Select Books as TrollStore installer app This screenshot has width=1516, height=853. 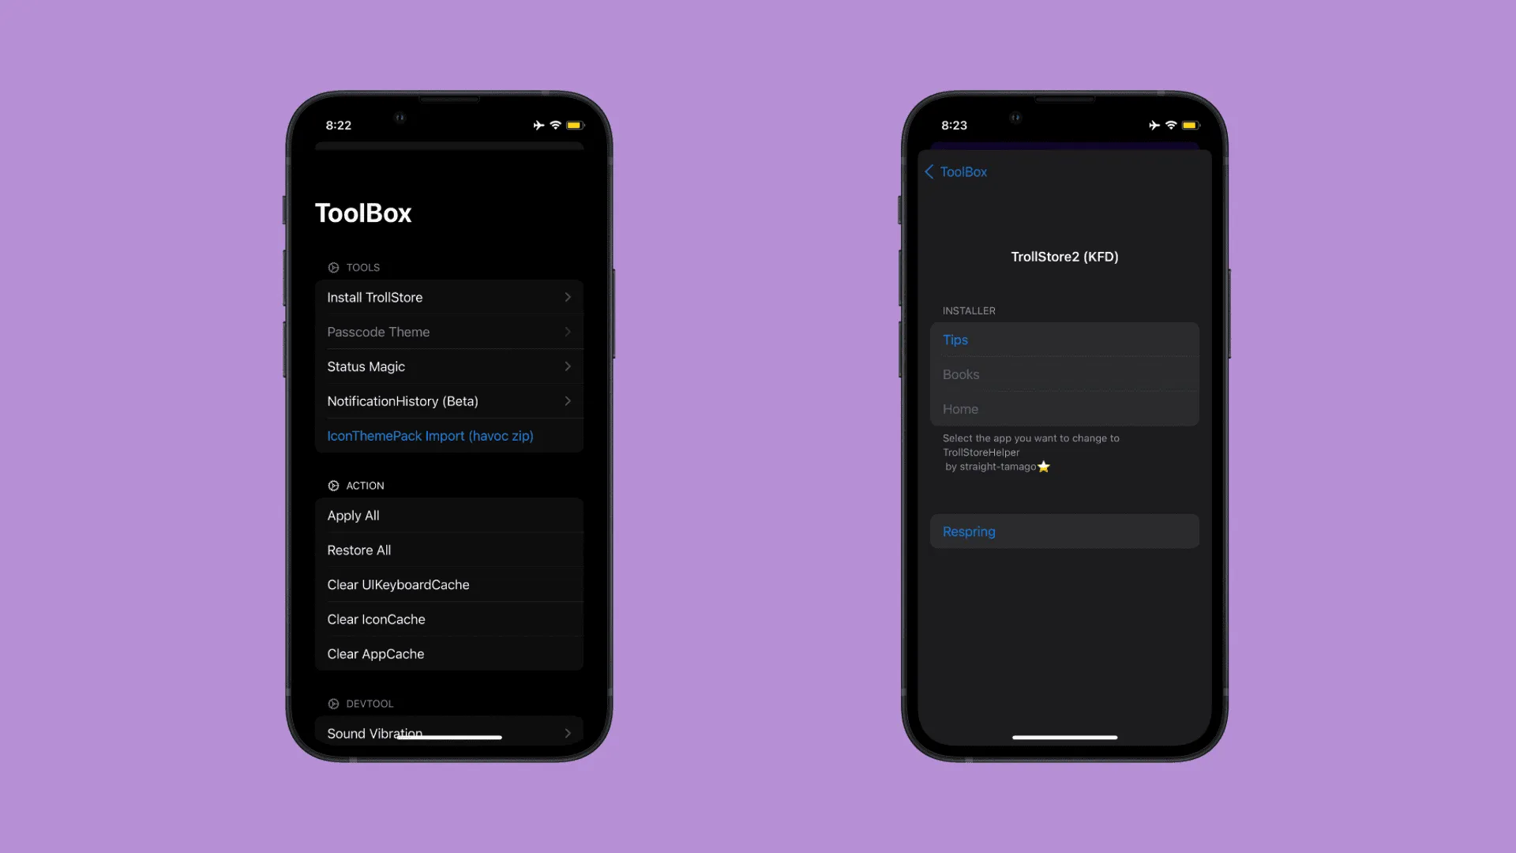(1064, 374)
